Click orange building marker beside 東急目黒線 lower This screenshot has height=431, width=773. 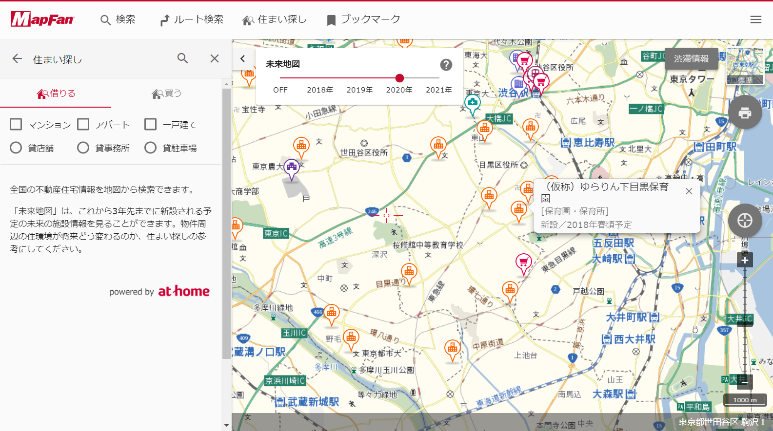point(510,292)
